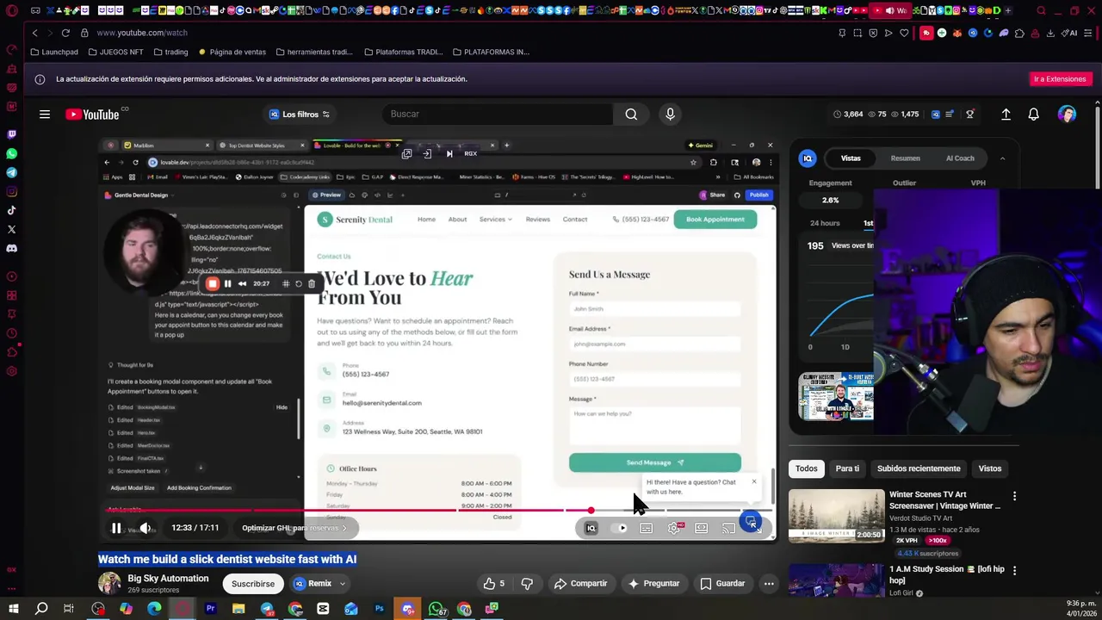Image resolution: width=1102 pixels, height=620 pixels.
Task: Open WhatsApp from the taskbar
Action: [x=436, y=609]
